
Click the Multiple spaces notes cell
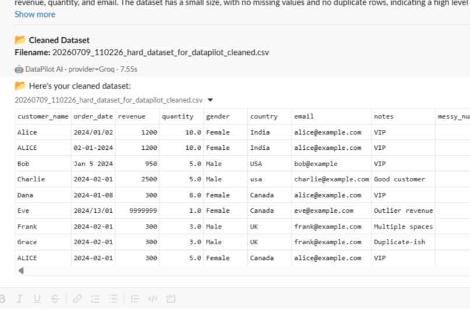[404, 226]
